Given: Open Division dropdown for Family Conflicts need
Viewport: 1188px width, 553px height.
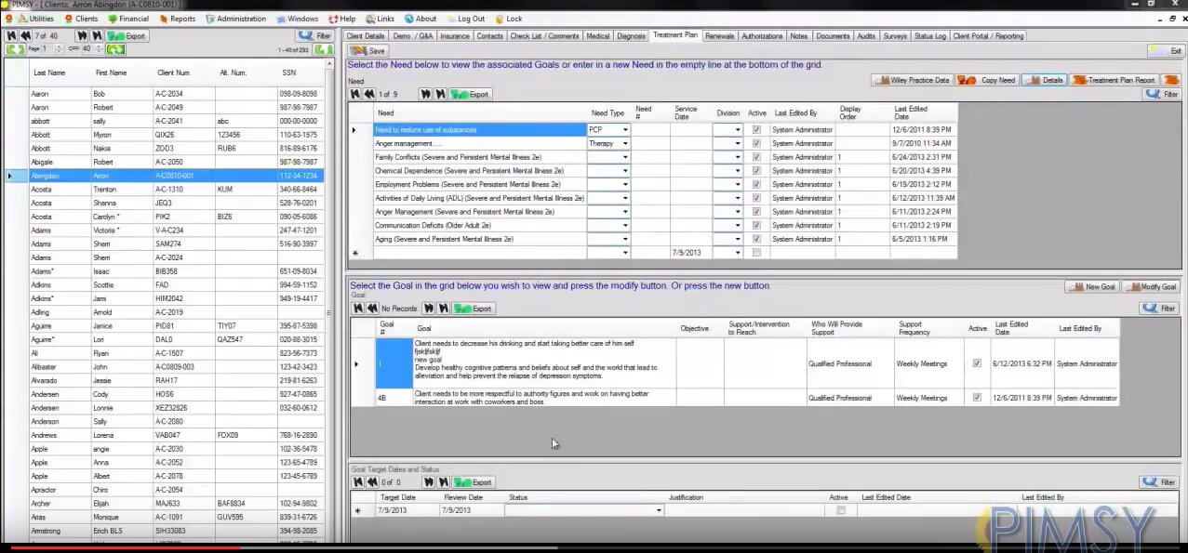Looking at the screenshot, I should tap(738, 157).
